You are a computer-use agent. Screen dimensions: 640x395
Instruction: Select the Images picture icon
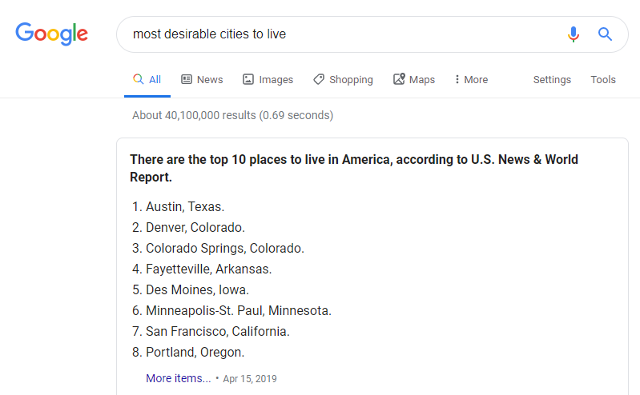tap(248, 79)
